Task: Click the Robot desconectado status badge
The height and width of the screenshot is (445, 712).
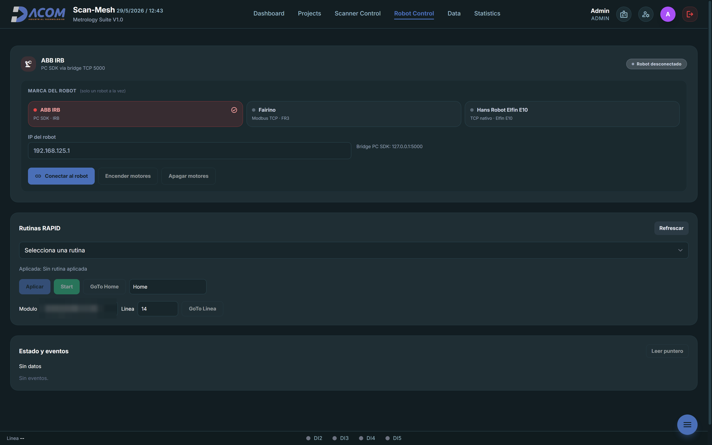Action: click(656, 64)
